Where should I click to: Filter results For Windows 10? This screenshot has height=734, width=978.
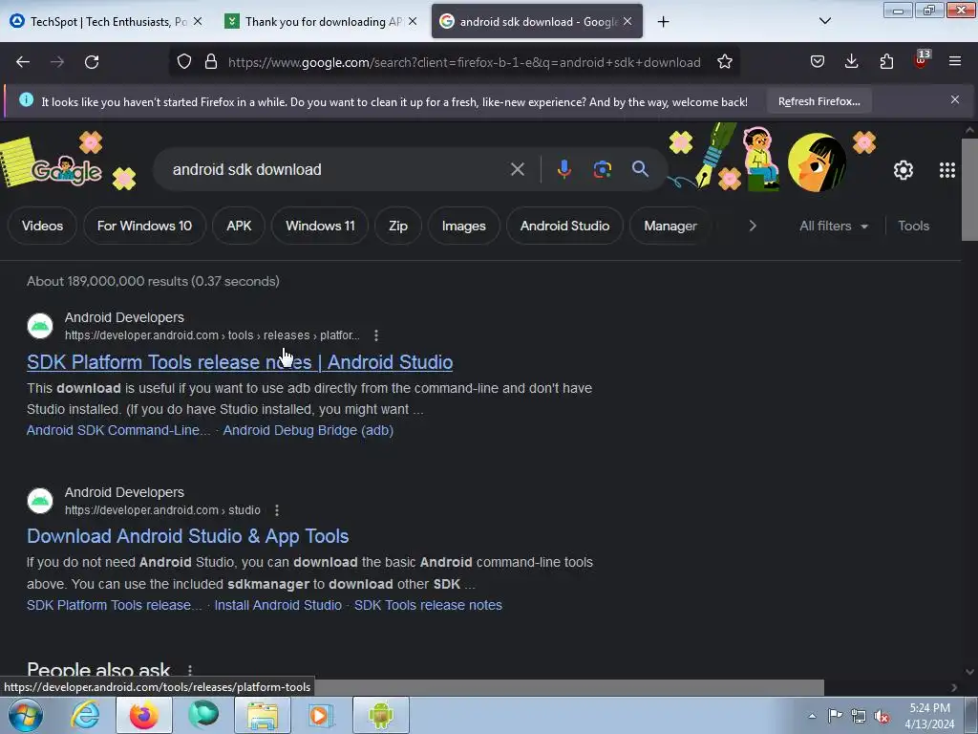pyautogui.click(x=145, y=226)
